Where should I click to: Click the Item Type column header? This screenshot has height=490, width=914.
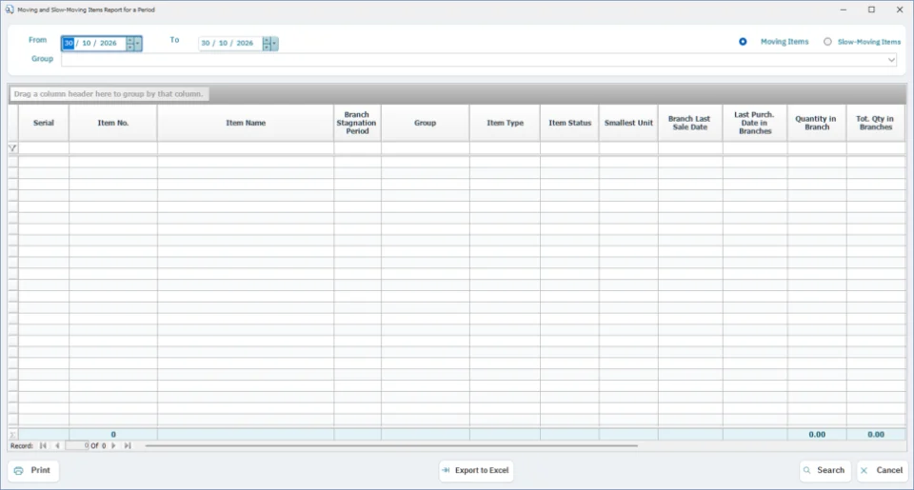(x=505, y=123)
